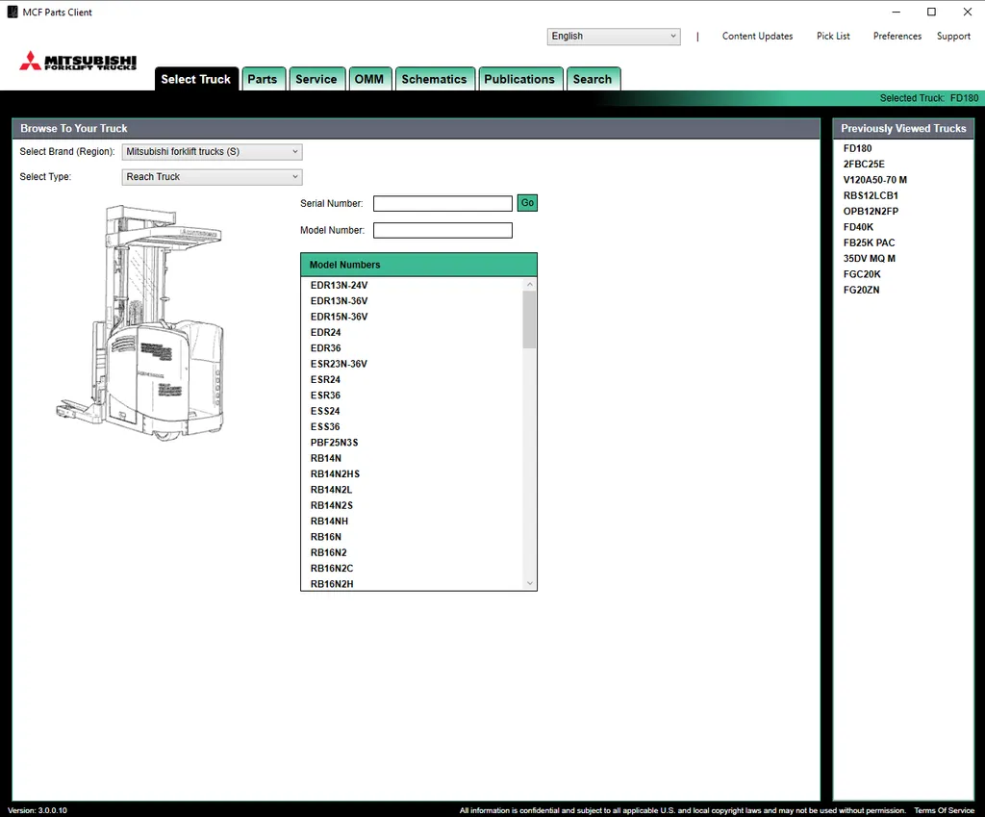Select model RB16N2C
This screenshot has width=985, height=817.
[x=332, y=568]
